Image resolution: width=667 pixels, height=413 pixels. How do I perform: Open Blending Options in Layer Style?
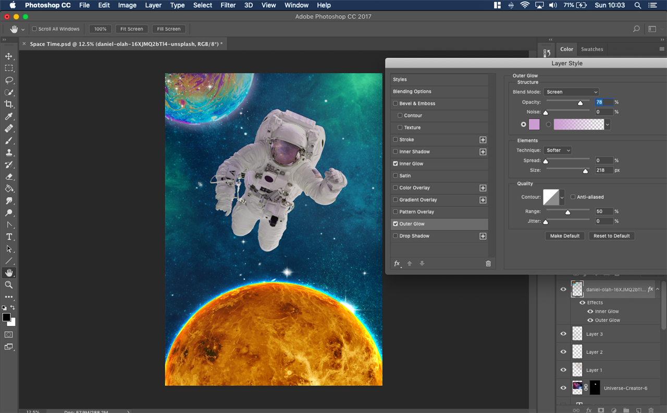(439, 92)
